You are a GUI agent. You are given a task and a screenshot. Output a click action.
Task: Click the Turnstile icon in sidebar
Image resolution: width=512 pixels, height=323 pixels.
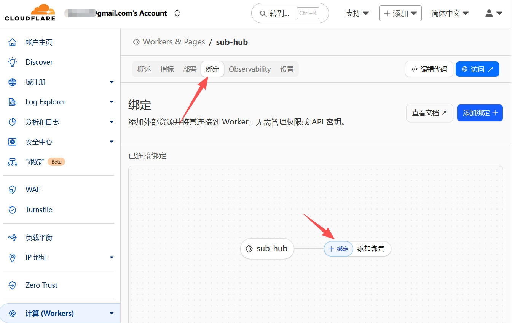pos(13,210)
